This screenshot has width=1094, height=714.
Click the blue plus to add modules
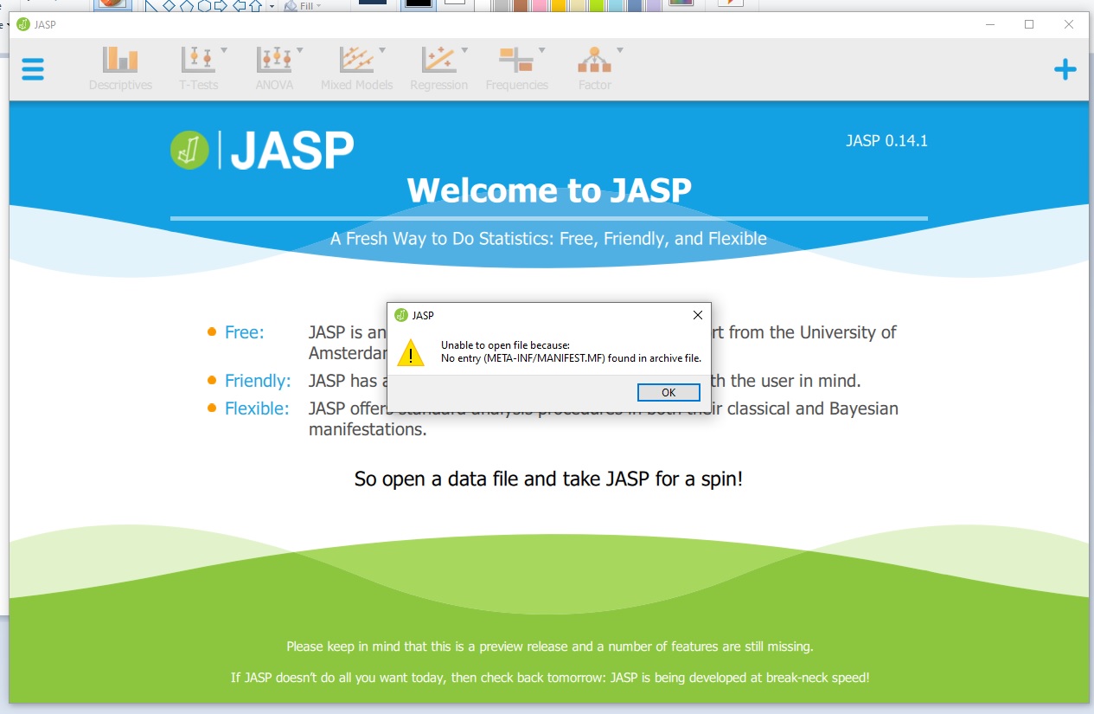point(1065,68)
